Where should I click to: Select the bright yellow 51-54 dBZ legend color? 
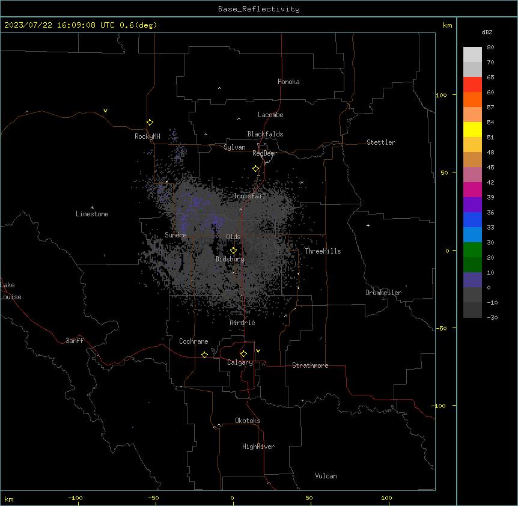[x=472, y=130]
